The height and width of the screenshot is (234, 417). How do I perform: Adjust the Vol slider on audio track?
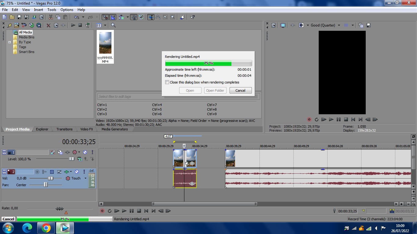50,178
